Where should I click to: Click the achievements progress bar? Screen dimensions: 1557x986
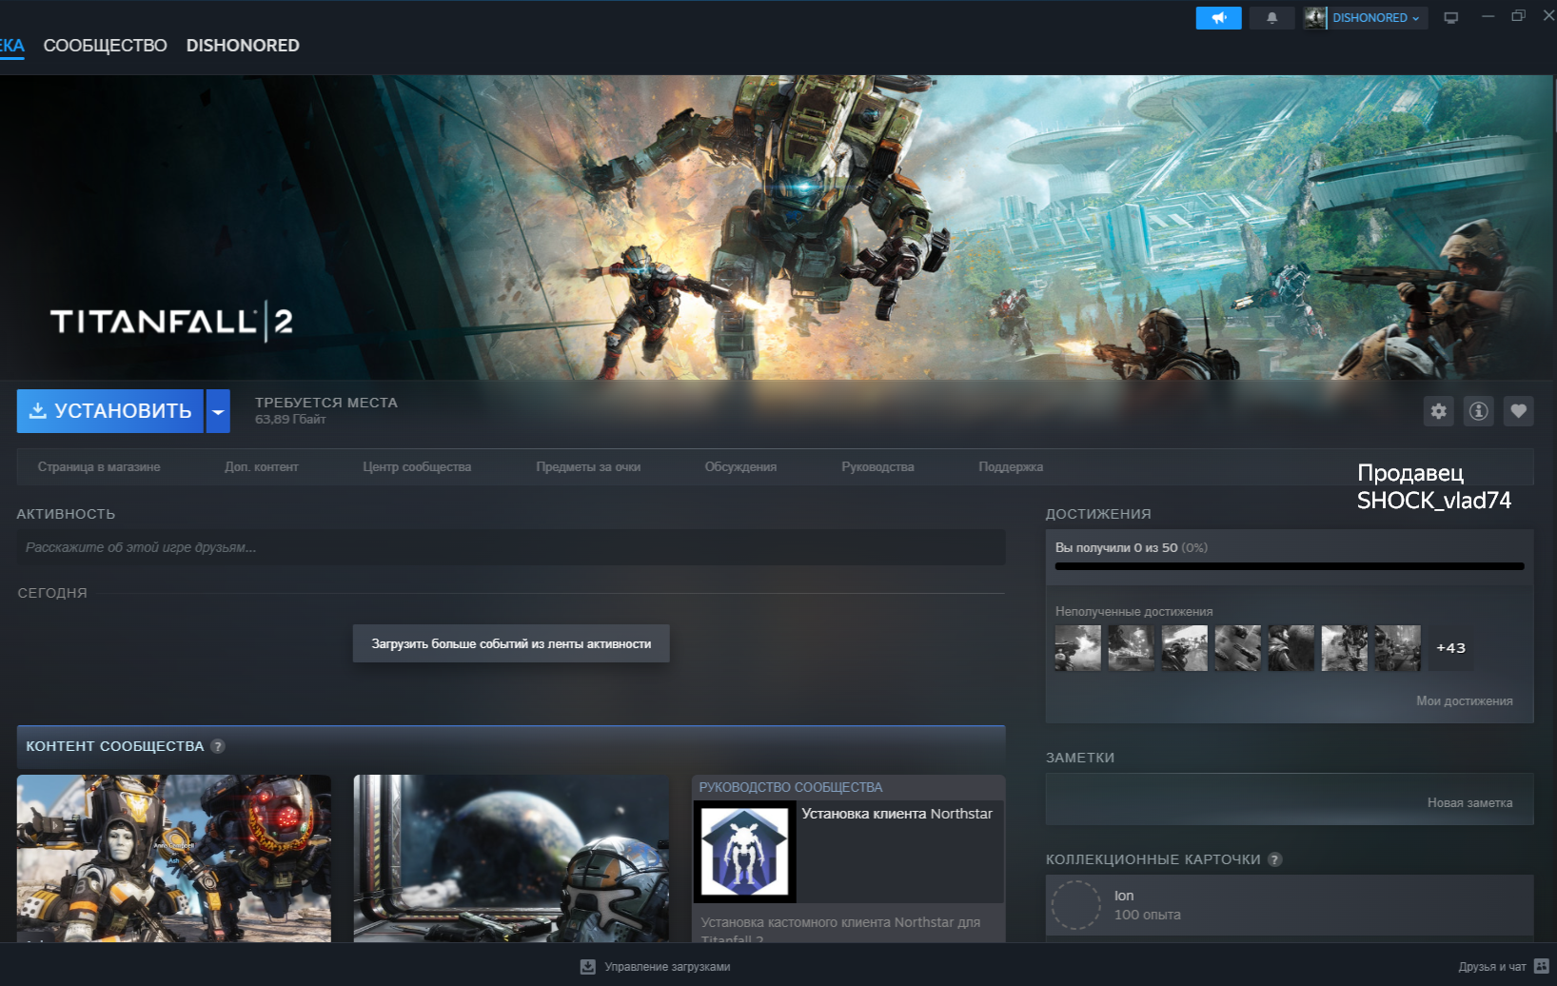(x=1289, y=566)
